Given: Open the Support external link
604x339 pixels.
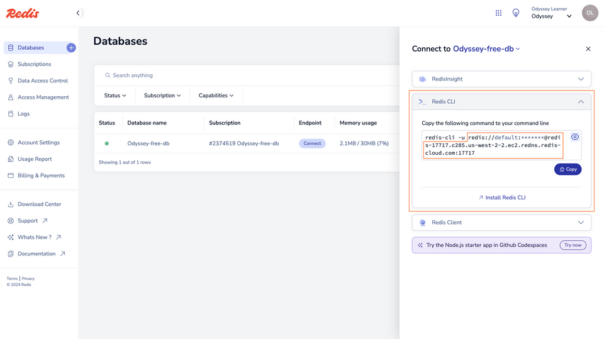Looking at the screenshot, I should (x=33, y=221).
